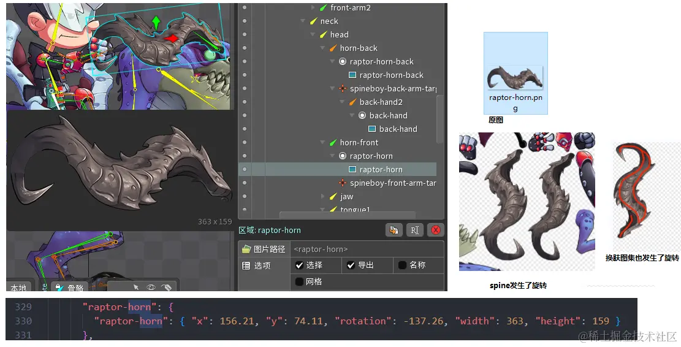Image resolution: width=681 pixels, height=347 pixels.
Task: Click the green translate arrow handle in viewport
Action: tap(156, 23)
